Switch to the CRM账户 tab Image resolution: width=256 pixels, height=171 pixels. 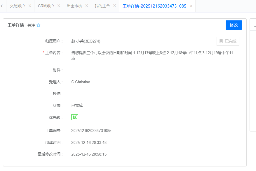tap(46, 6)
